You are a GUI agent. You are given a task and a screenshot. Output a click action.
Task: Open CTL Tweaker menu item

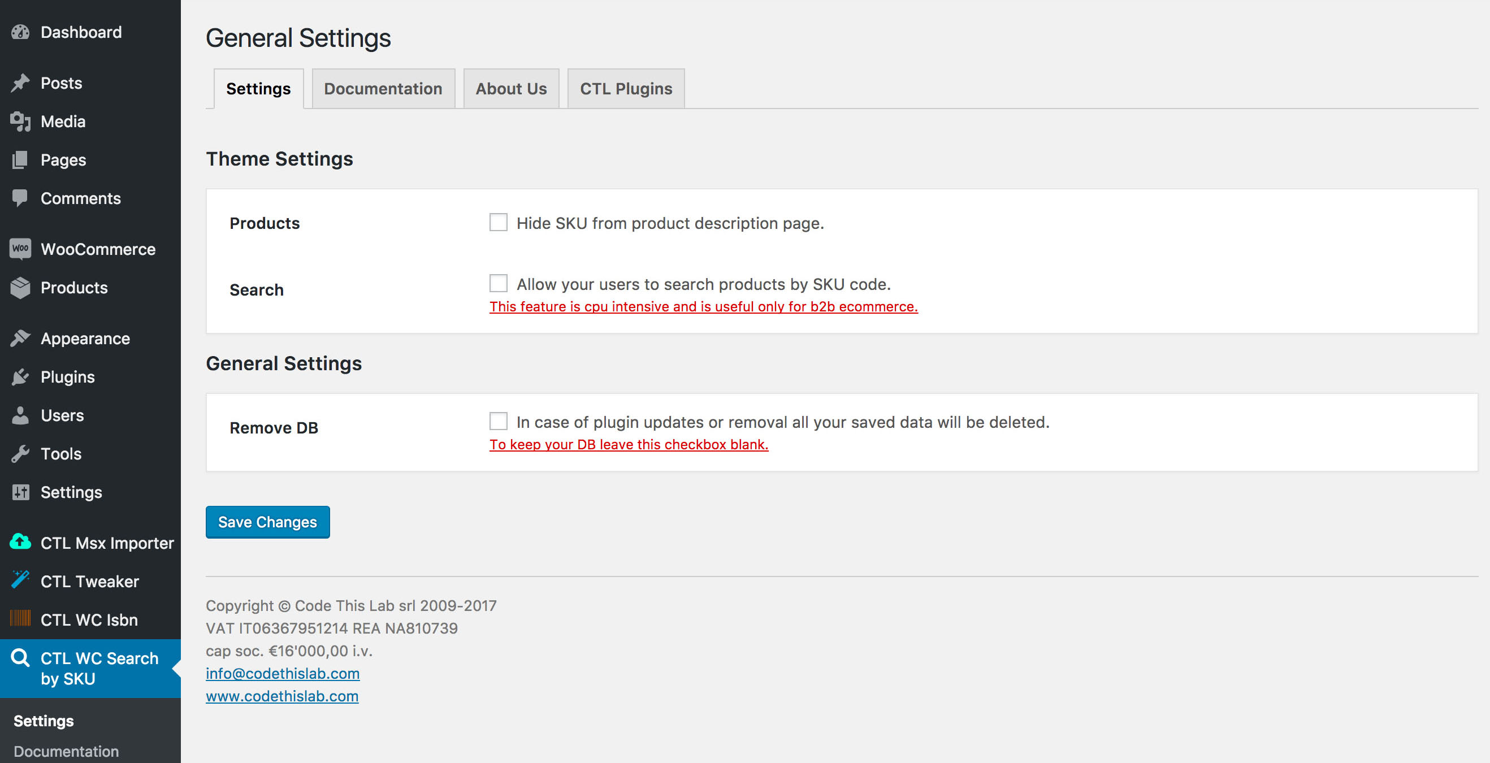coord(90,582)
